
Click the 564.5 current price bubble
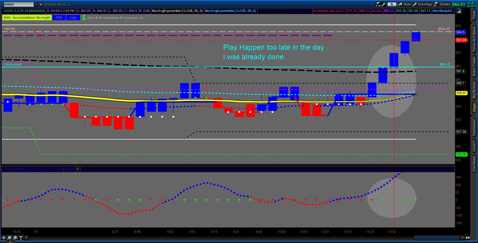[460, 32]
